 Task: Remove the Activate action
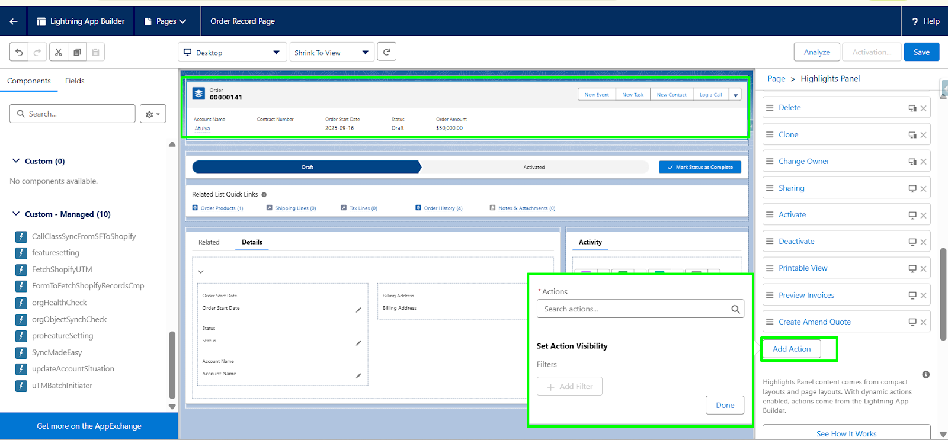923,216
